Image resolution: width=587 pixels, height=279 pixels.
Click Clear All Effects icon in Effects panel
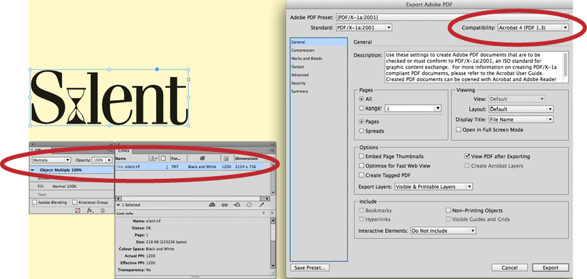(78, 210)
